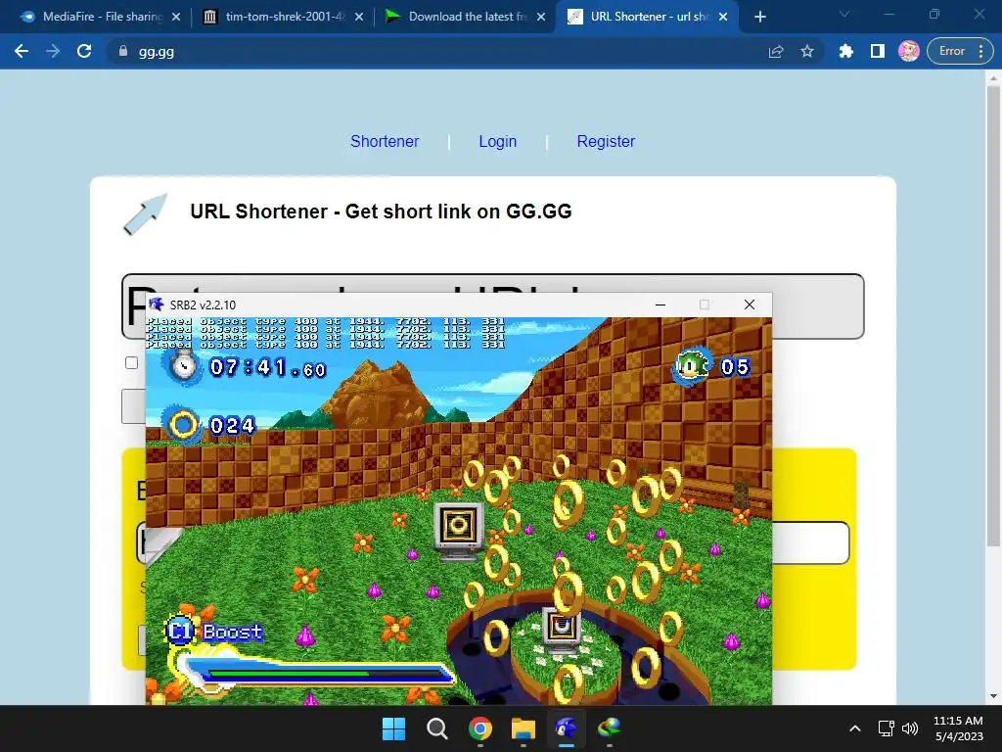Click the SRB2 Sonic icon in title bar
The image size is (1002, 752).
[x=156, y=305]
